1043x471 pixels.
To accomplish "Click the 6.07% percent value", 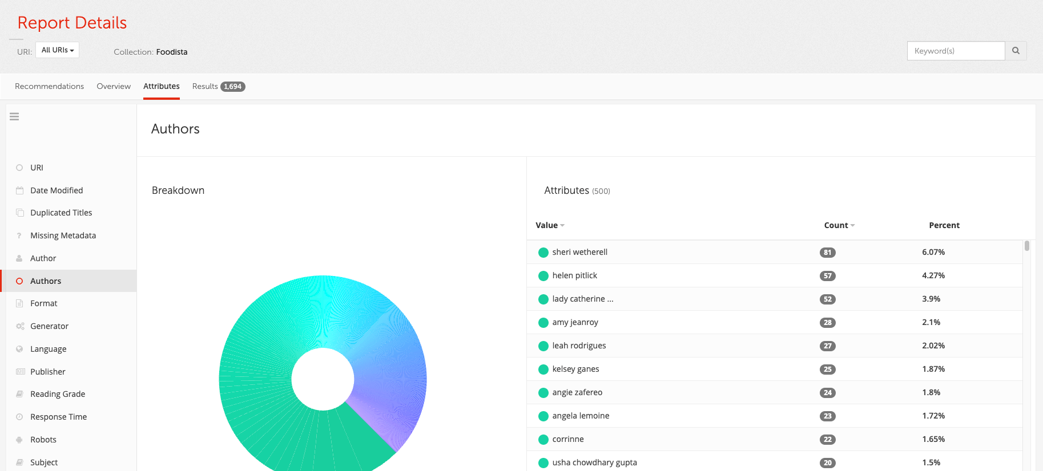I will (x=933, y=252).
